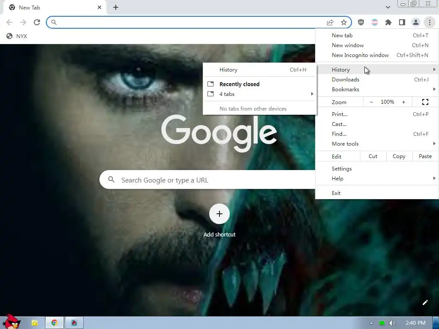Open the uBlock Origin shield extension
439x329 pixels.
361,22
